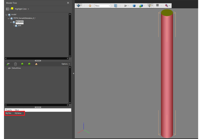
Task: Click the Play Animation icon
Action: tap(126, 6)
